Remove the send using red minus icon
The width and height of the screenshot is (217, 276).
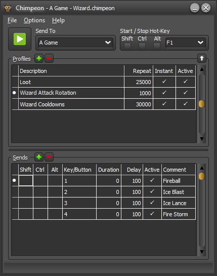(x=49, y=157)
